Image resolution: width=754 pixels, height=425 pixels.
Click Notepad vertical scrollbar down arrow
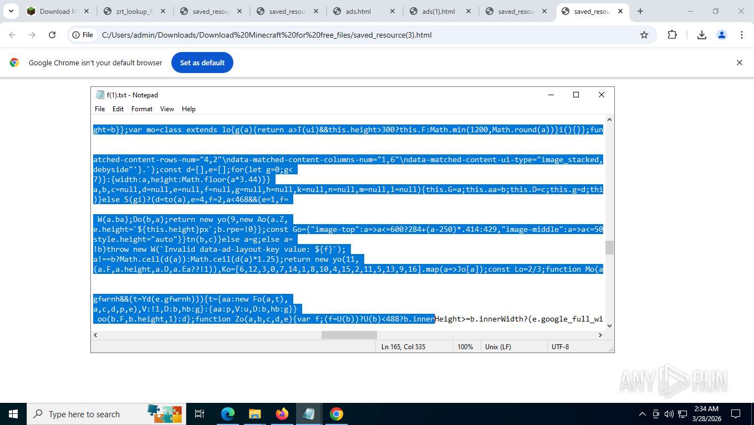[609, 325]
